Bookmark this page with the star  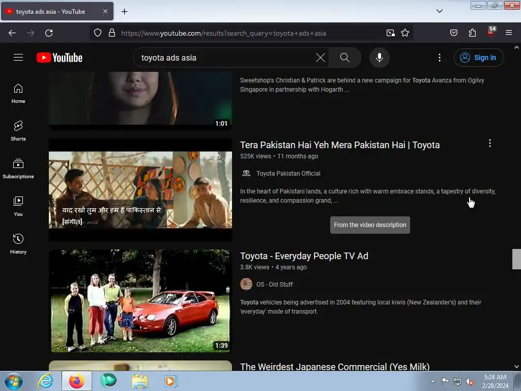(x=404, y=33)
